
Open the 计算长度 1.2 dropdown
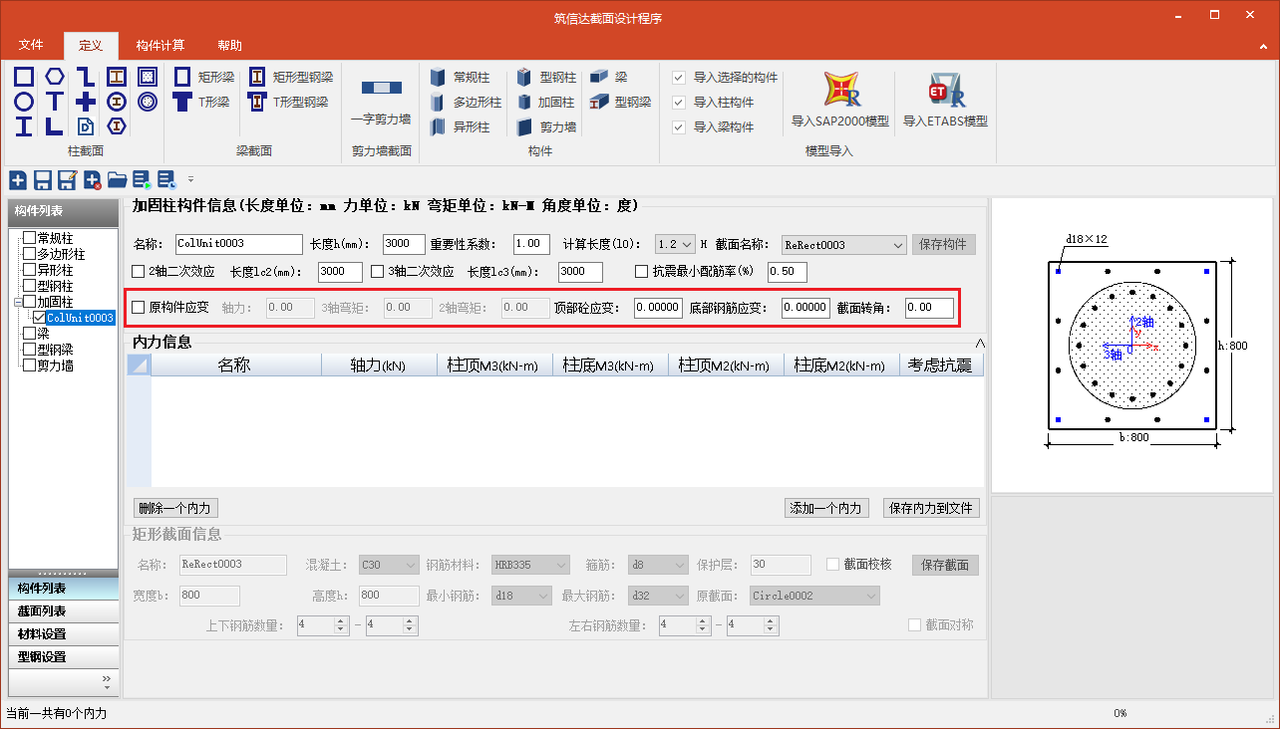(687, 244)
